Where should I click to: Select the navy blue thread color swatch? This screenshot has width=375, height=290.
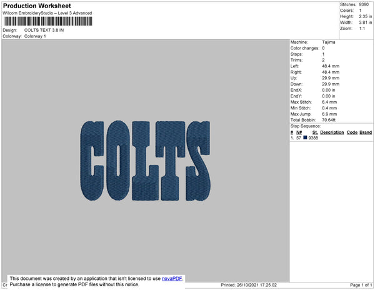(305, 137)
